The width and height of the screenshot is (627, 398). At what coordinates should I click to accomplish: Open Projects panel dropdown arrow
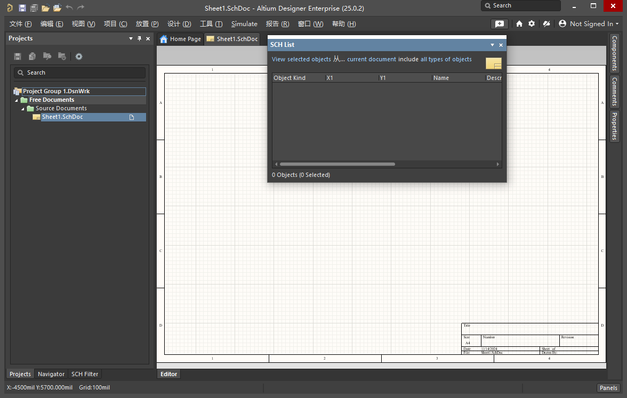[131, 38]
